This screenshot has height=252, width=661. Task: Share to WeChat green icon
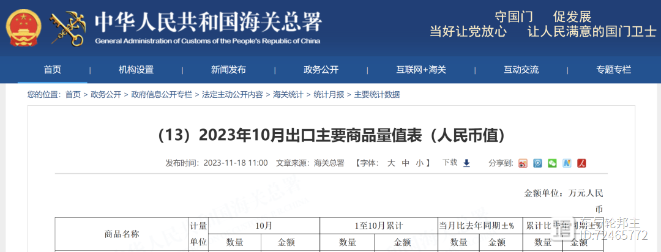pyautogui.click(x=552, y=163)
